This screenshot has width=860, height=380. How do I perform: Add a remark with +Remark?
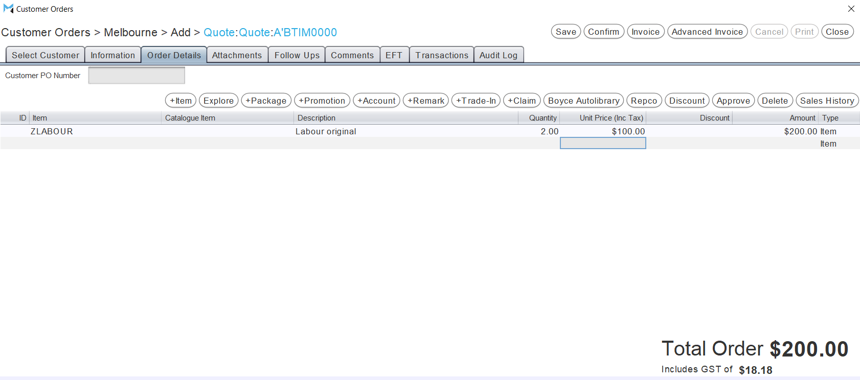(426, 101)
